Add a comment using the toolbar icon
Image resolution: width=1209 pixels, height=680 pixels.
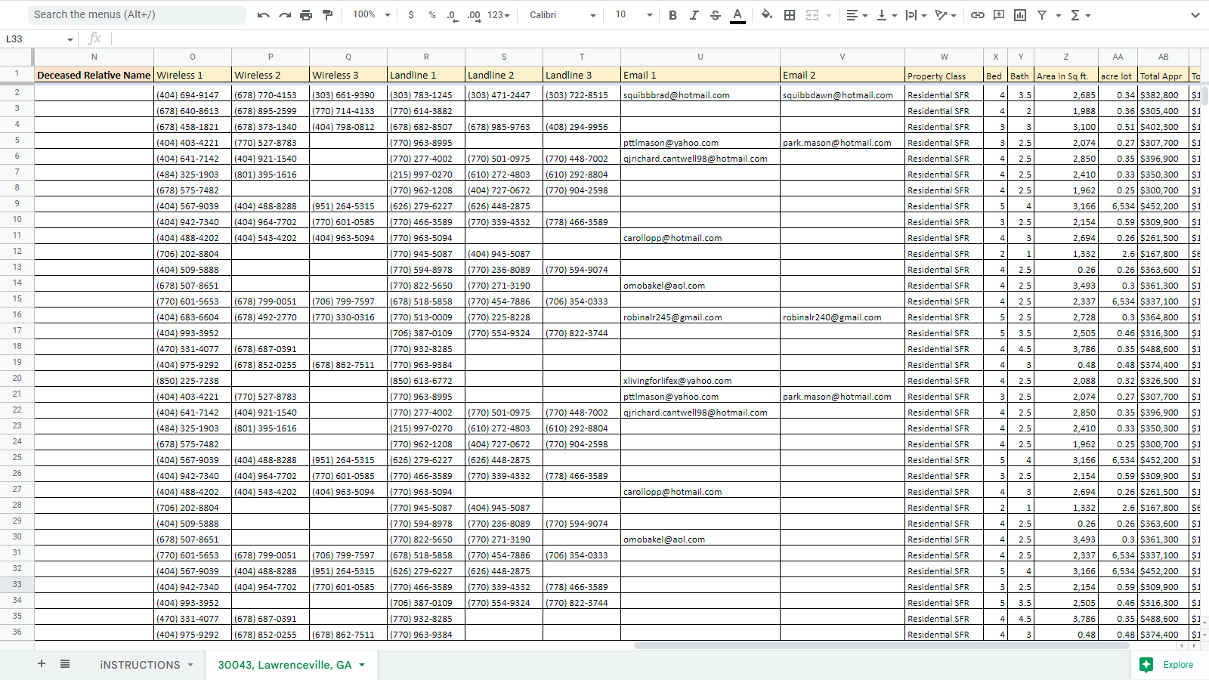point(998,15)
